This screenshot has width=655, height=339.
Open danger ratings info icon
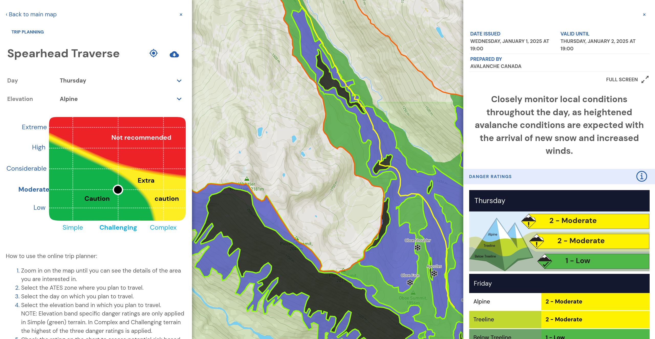click(x=642, y=177)
